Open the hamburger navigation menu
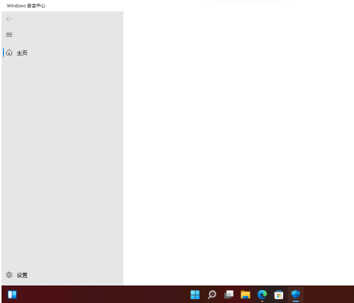The image size is (354, 303). (x=9, y=34)
